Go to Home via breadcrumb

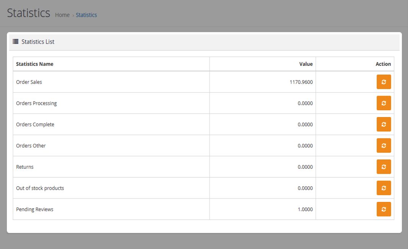[62, 15]
